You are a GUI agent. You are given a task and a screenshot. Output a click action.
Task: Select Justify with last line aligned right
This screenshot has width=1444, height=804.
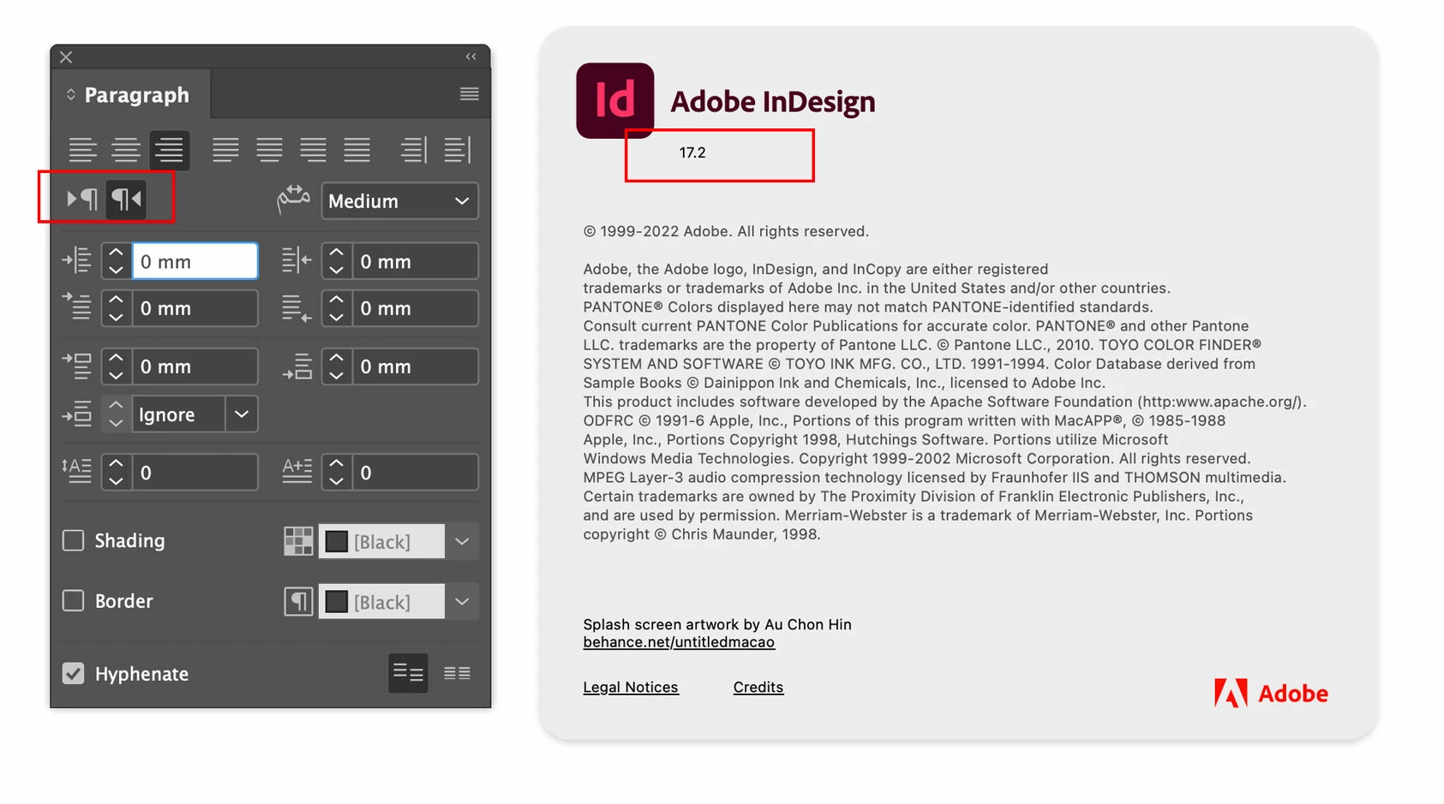313,150
